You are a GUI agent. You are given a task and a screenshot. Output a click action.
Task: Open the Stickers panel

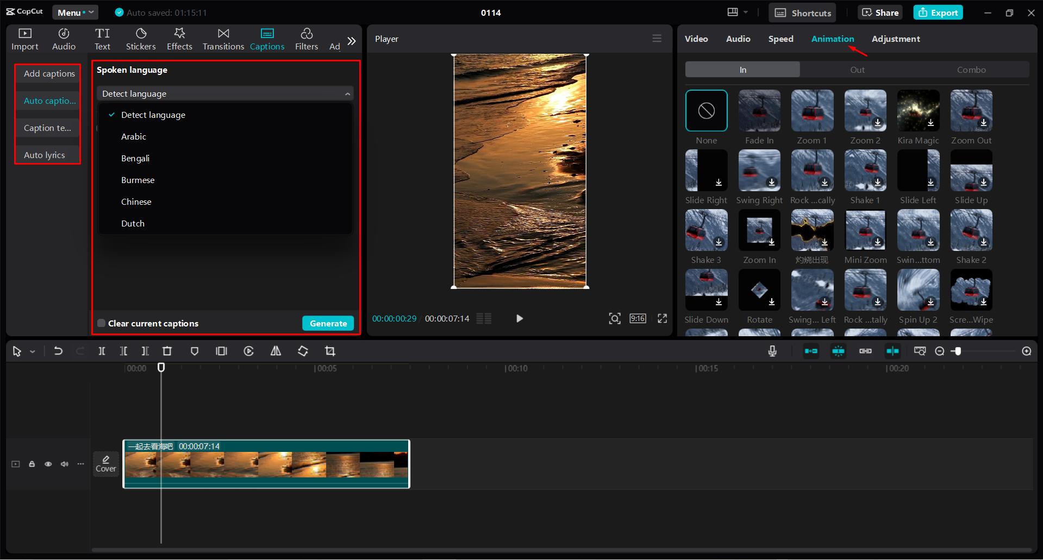click(x=141, y=39)
